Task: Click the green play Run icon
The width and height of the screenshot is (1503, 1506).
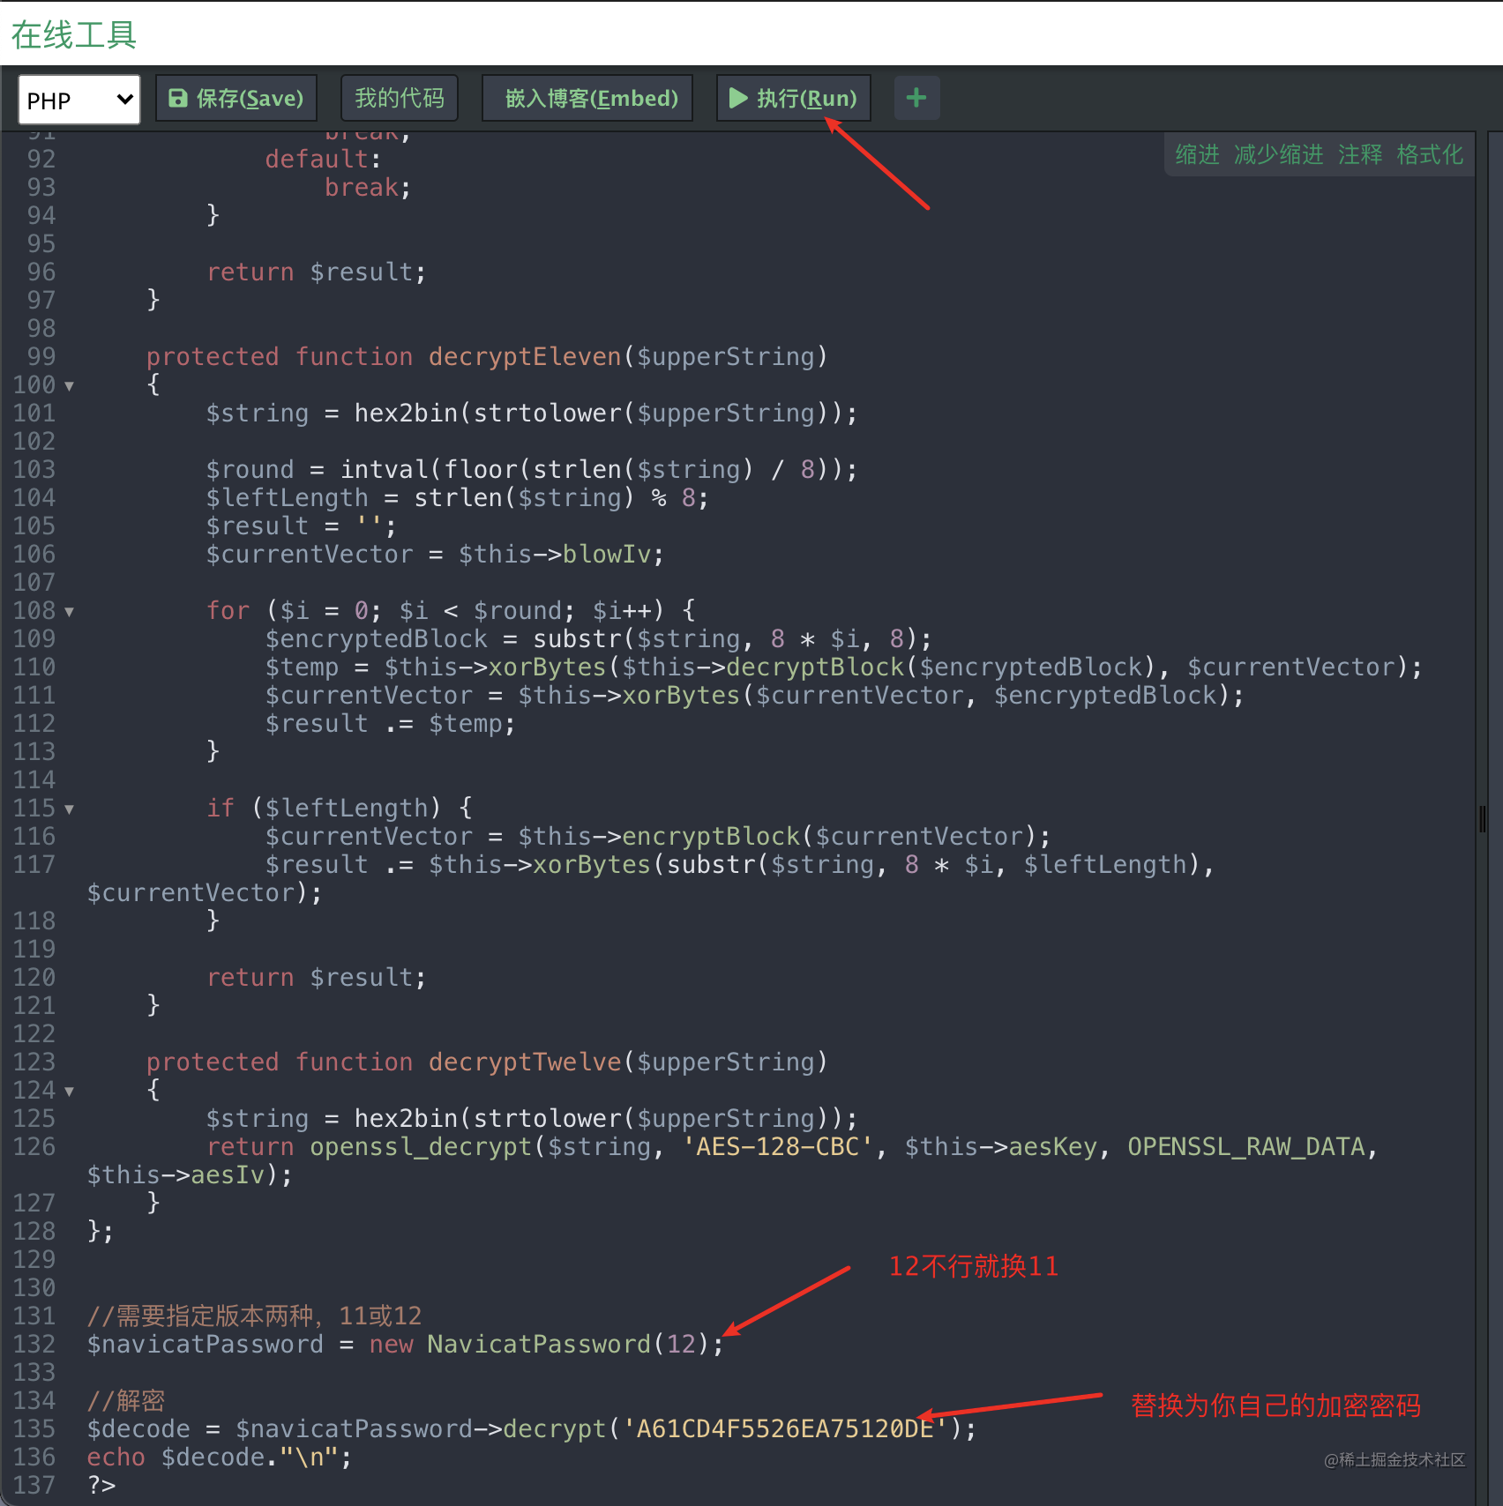Action: pyautogui.click(x=738, y=98)
